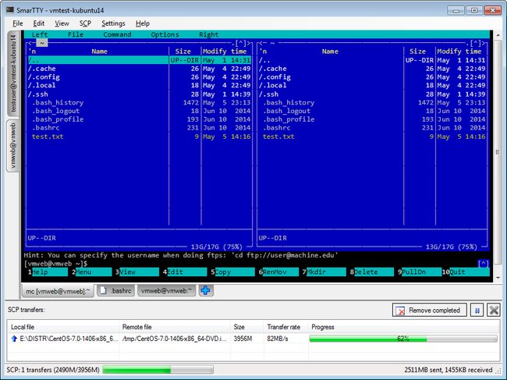Click Remove completed button
Screen dimensions: 507x380
[430, 311]
